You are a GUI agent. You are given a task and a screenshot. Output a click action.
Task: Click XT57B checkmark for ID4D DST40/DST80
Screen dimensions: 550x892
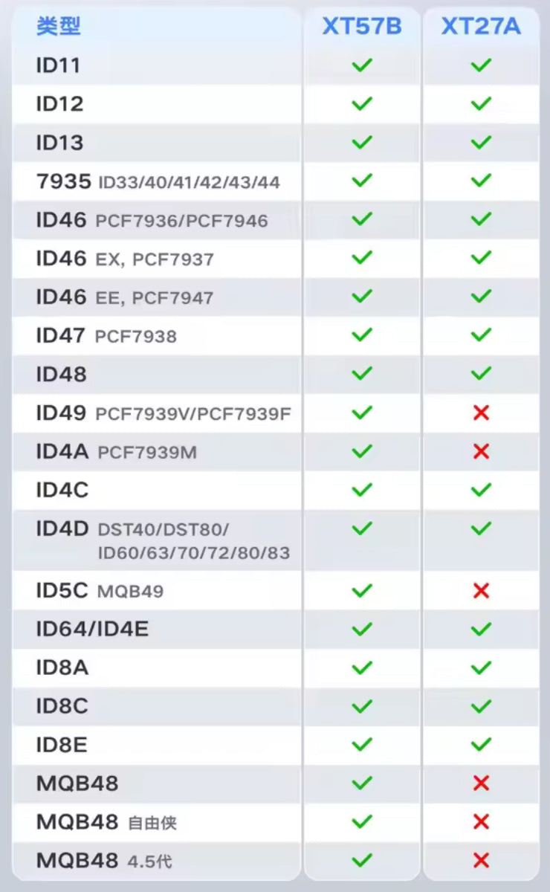(362, 529)
